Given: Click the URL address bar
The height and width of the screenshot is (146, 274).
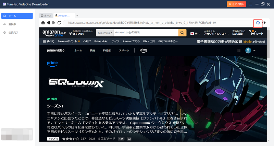Looking at the screenshot, I should point(158,23).
